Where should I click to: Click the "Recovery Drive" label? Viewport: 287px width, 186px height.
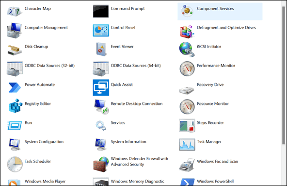tap(210, 85)
